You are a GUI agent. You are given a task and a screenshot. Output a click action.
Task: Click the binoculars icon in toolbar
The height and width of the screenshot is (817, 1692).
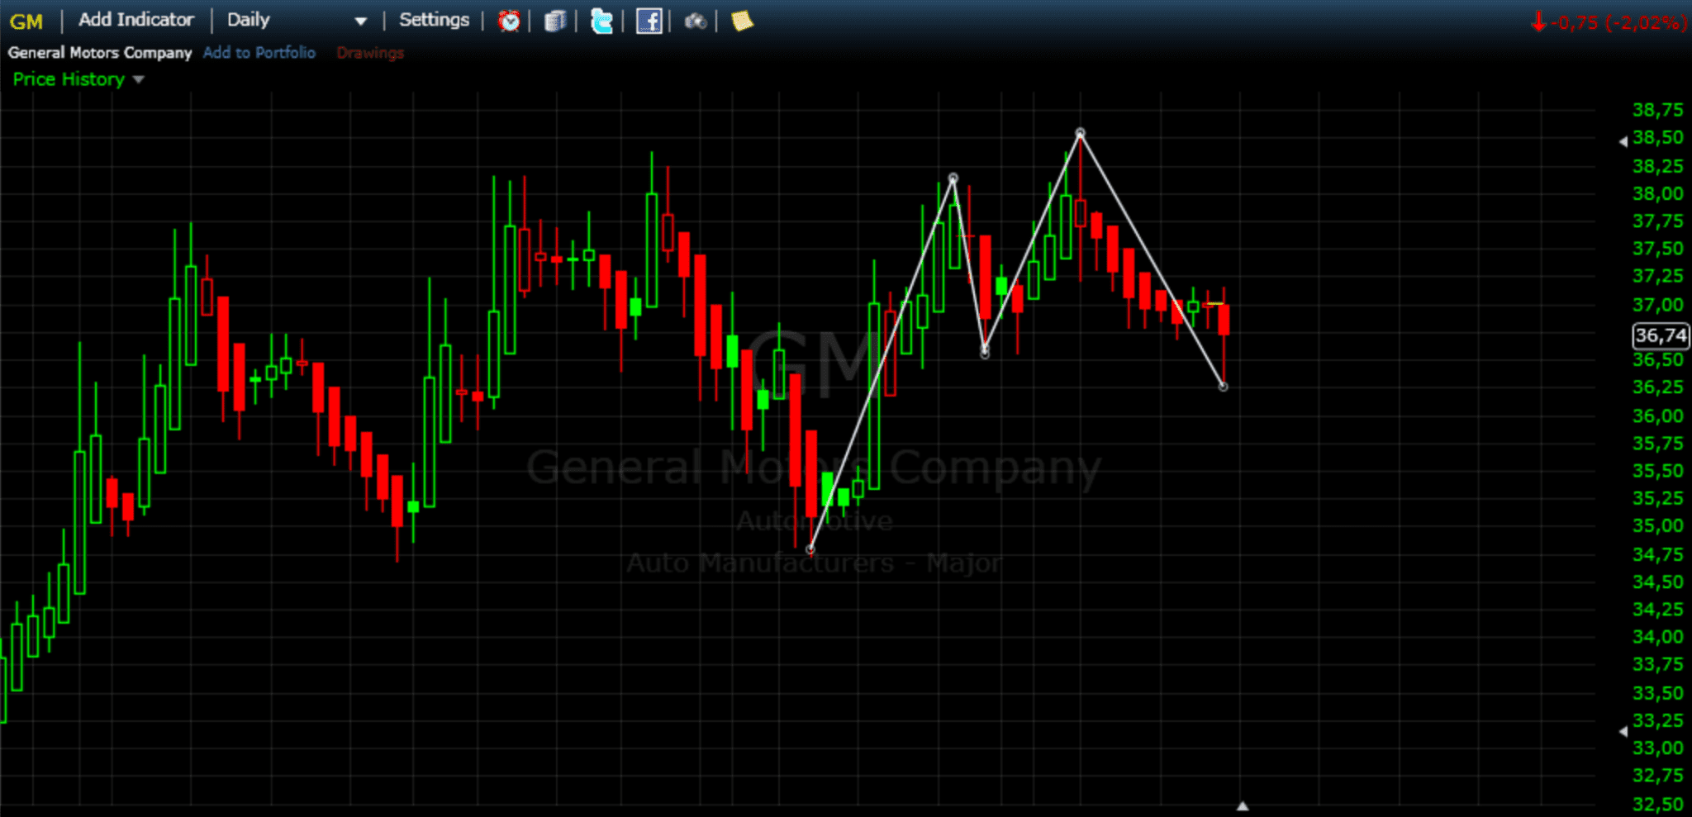pos(696,21)
